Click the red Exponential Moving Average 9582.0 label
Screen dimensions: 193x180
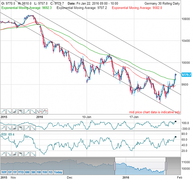(x=137, y=8)
